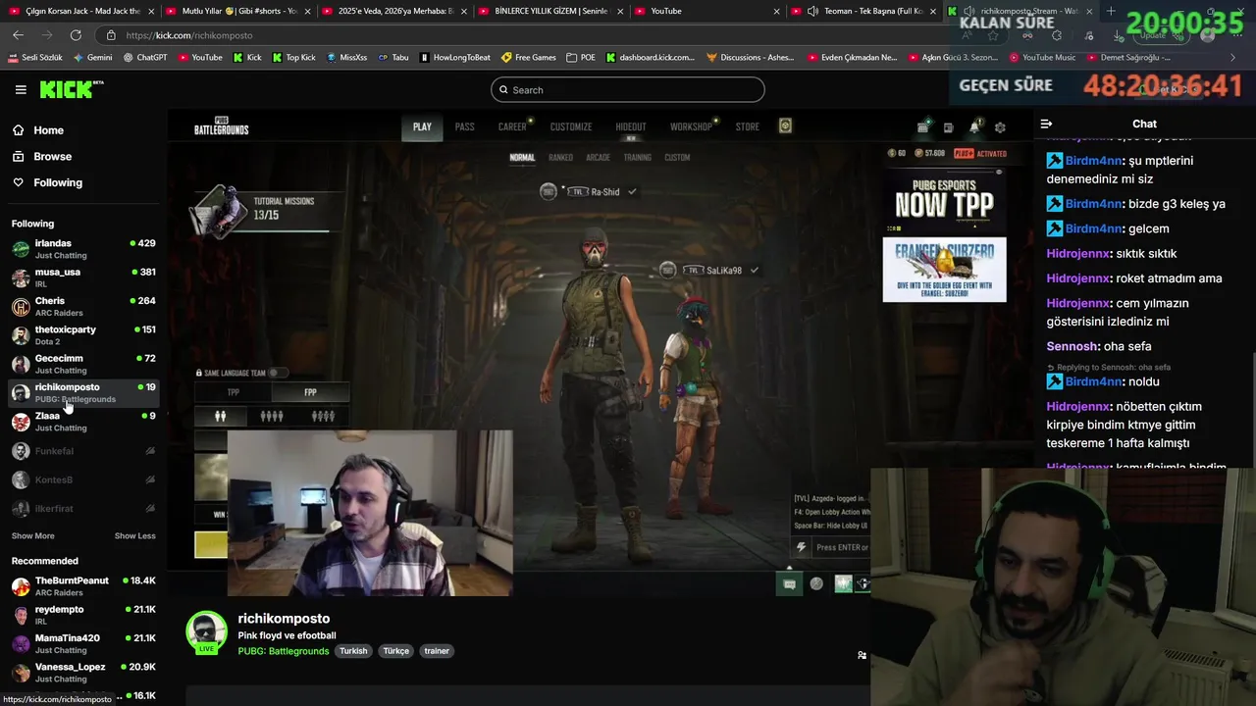This screenshot has width=1256, height=706.
Task: Click the gold crate icon beside STORE
Action: pos(785,126)
